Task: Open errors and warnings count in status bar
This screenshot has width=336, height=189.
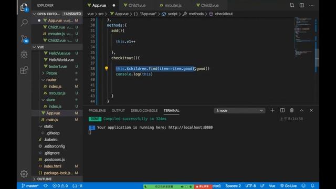Action: pyautogui.click(x=60, y=186)
